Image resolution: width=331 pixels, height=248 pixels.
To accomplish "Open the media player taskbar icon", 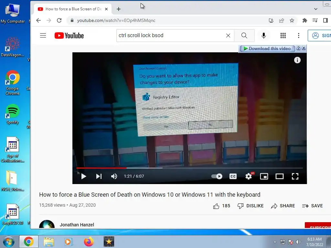I will [x=68, y=242].
